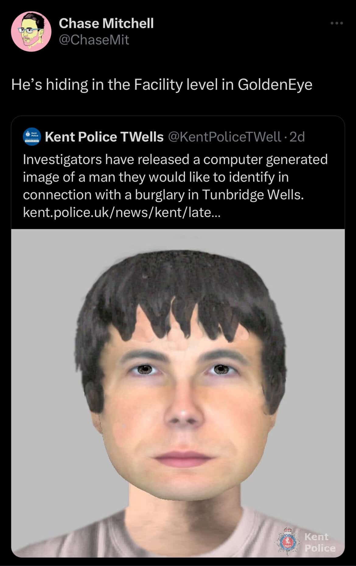The width and height of the screenshot is (356, 566).
Task: Follow the kent.police.uk/news/kent/late… link
Action: 123,212
